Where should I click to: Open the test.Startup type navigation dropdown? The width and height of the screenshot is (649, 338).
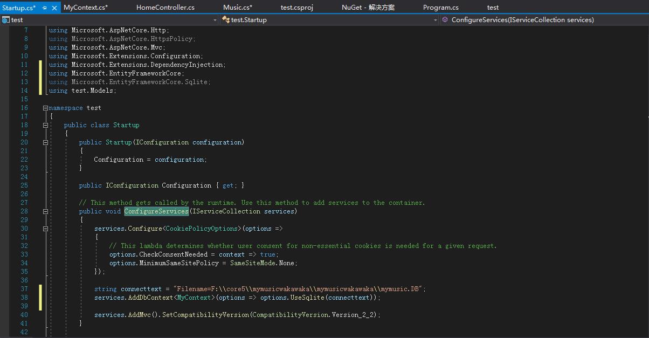329,20
